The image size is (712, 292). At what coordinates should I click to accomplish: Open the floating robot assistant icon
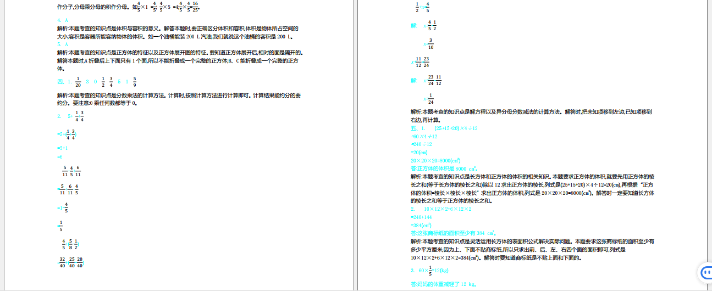[705, 272]
